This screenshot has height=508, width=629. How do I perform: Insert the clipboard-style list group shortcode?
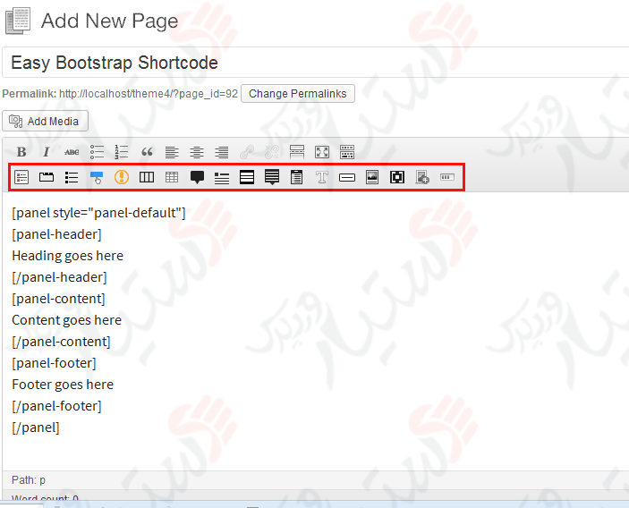coord(297,177)
